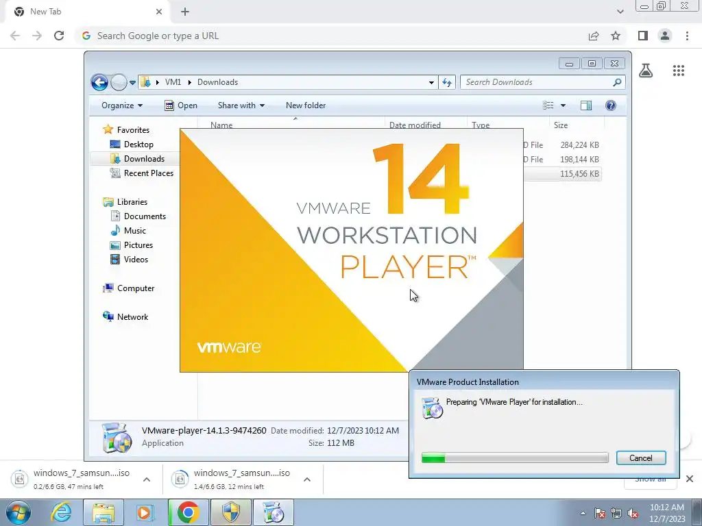Click the magnifier icon in Search Downloads
This screenshot has height=526, width=702.
(x=617, y=82)
